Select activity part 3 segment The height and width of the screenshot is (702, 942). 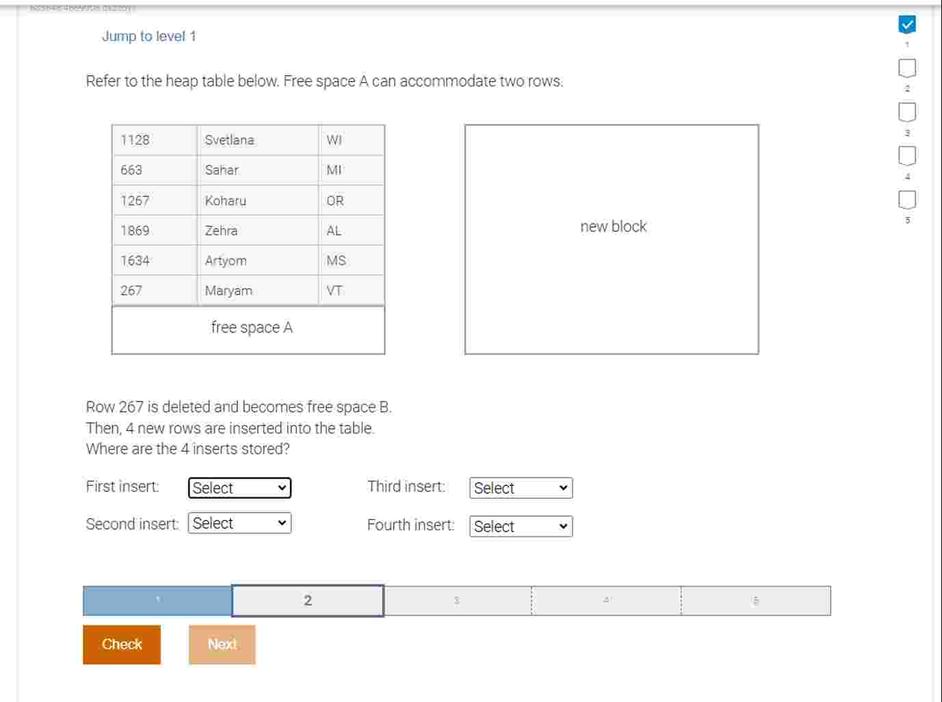[456, 601]
